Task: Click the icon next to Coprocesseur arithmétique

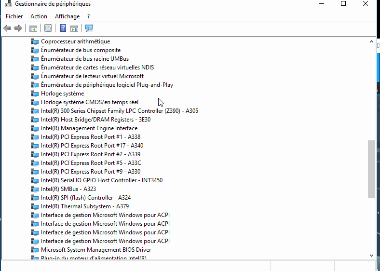Action: 35,41
